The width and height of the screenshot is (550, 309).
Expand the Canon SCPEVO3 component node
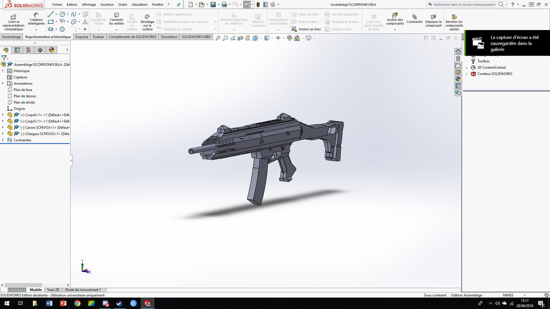(x=3, y=127)
